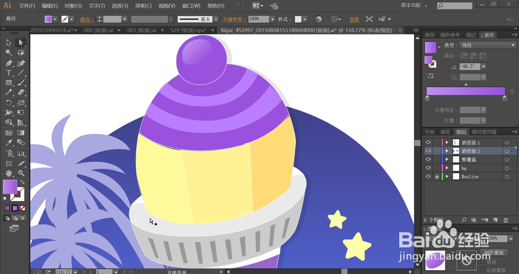
Task: Select the Free Transform tool
Action: point(21,112)
